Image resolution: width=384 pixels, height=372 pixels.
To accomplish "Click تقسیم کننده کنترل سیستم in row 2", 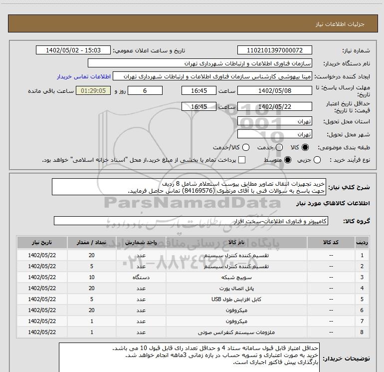I will point(236,266).
